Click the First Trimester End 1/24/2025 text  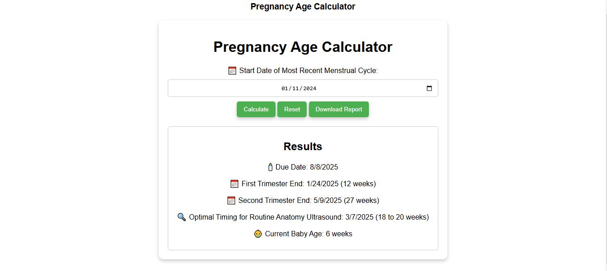pos(308,184)
